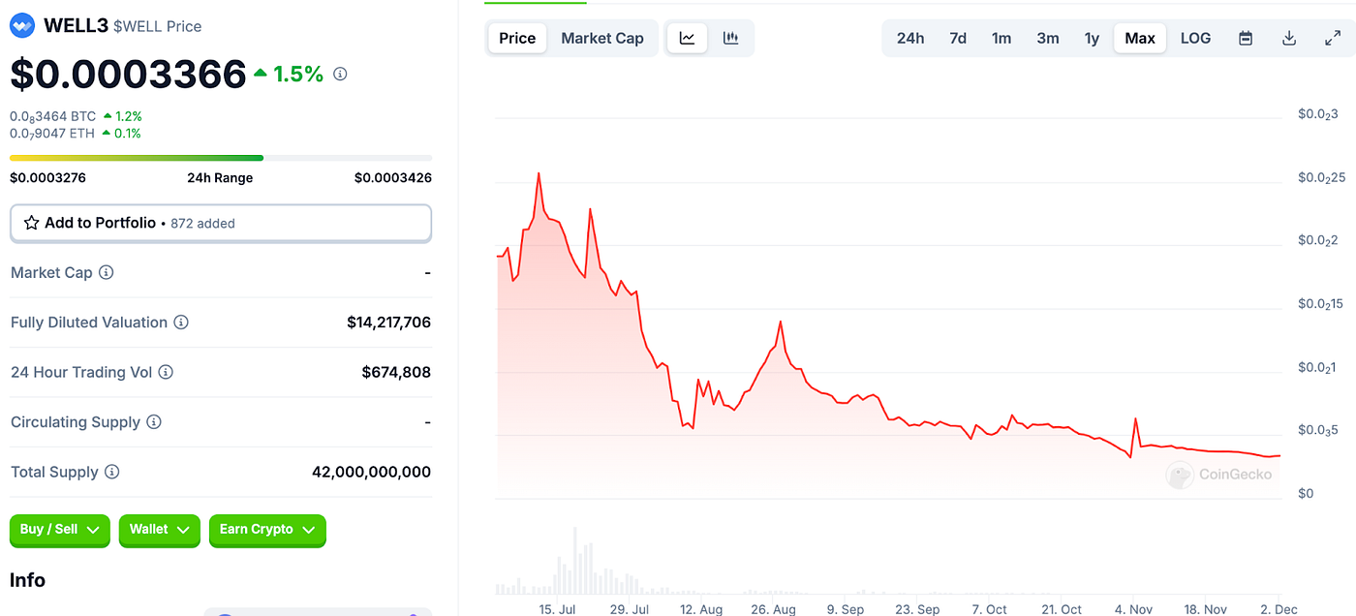Image resolution: width=1356 pixels, height=616 pixels.
Task: Click the WELL3 $WELL Price title
Action: point(123,26)
